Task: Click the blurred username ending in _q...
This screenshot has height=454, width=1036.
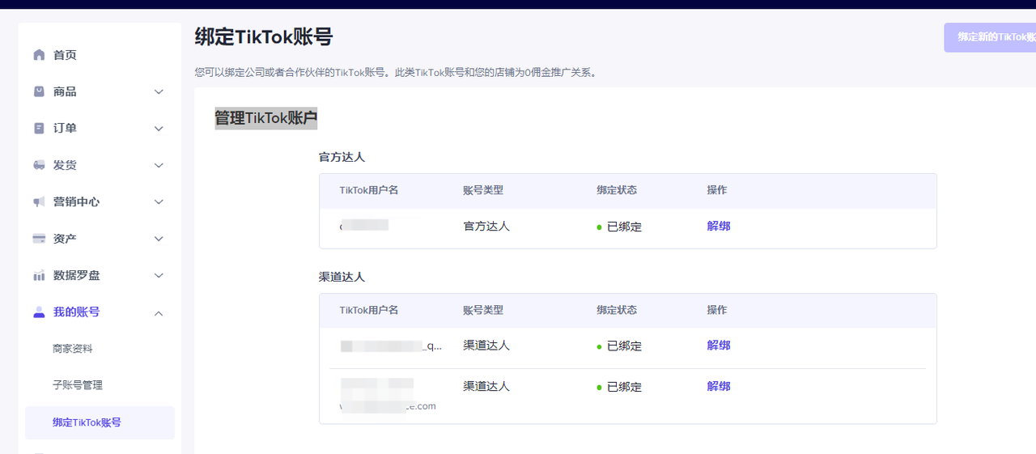Action: [x=391, y=346]
